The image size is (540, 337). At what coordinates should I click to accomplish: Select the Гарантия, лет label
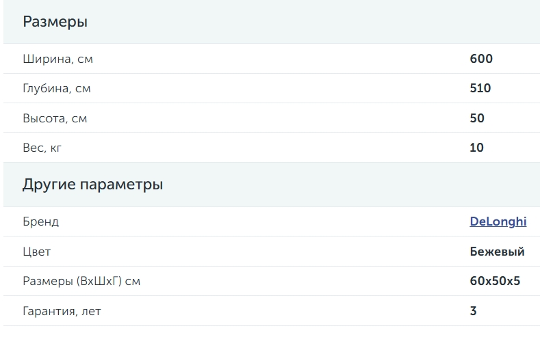tap(62, 311)
